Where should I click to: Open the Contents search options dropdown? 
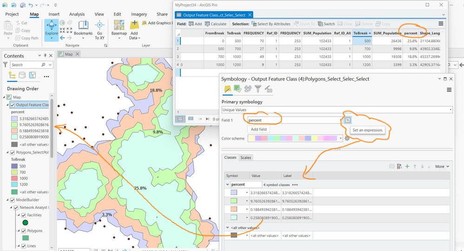point(50,64)
